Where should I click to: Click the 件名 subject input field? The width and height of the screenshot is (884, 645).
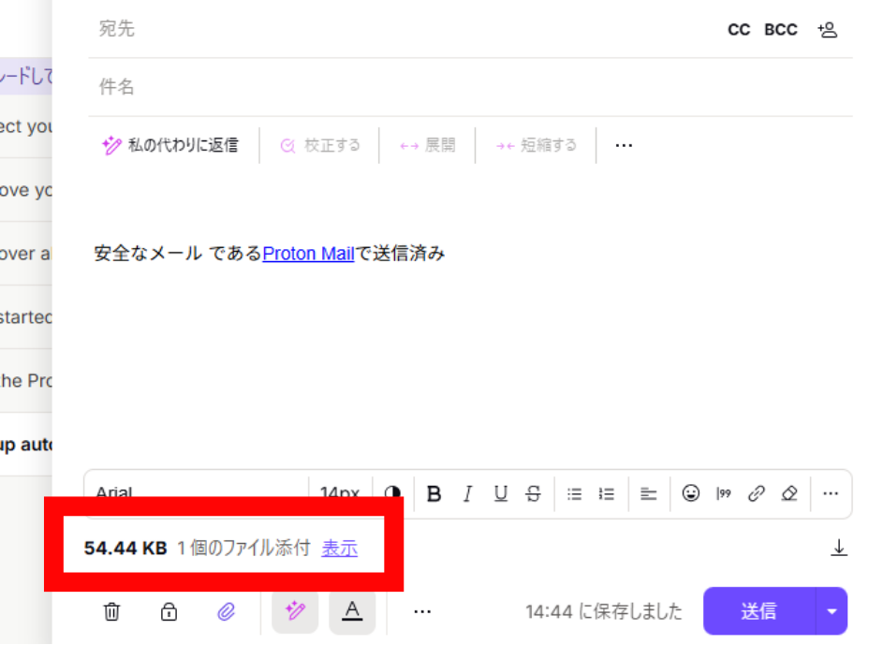(x=470, y=87)
